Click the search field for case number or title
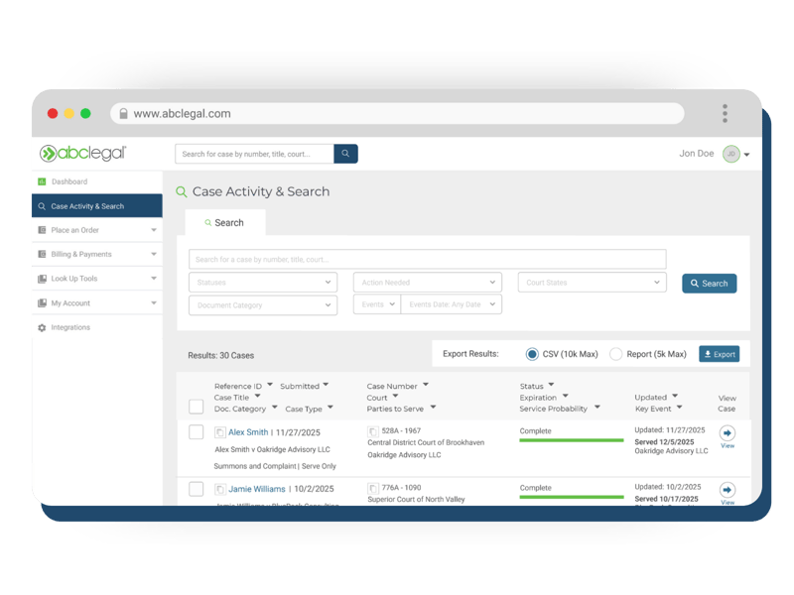Viewport: 794px width, 595px height. 427,258
